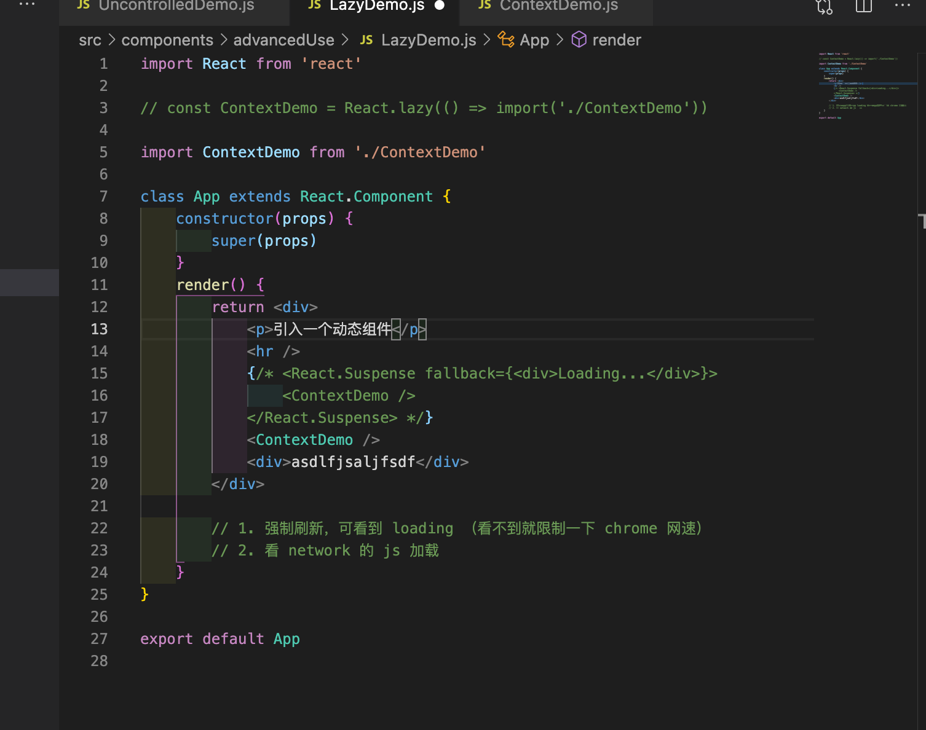This screenshot has width=926, height=730.
Task: Click the App class symbol icon in breadcrumb
Action: click(x=506, y=40)
